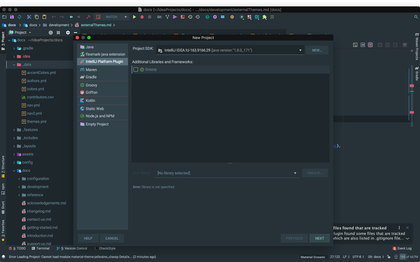The width and height of the screenshot is (420, 262).
Task: Expand the truncated notification with chevron
Action: [407, 238]
